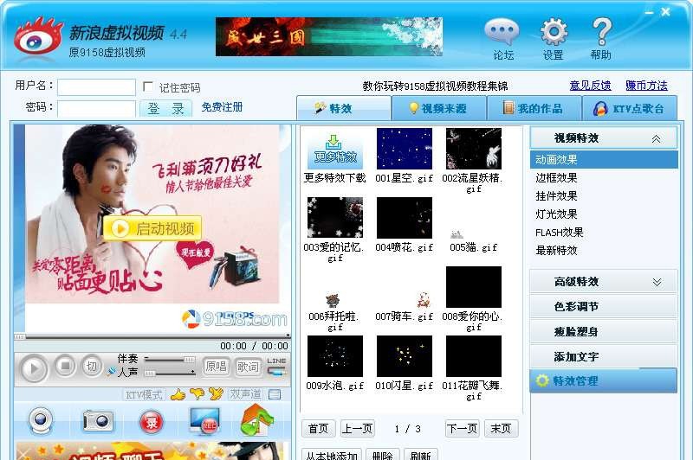The width and height of the screenshot is (693, 460).
Task: Select the 010闪星.gif thumbnail
Action: tap(405, 356)
